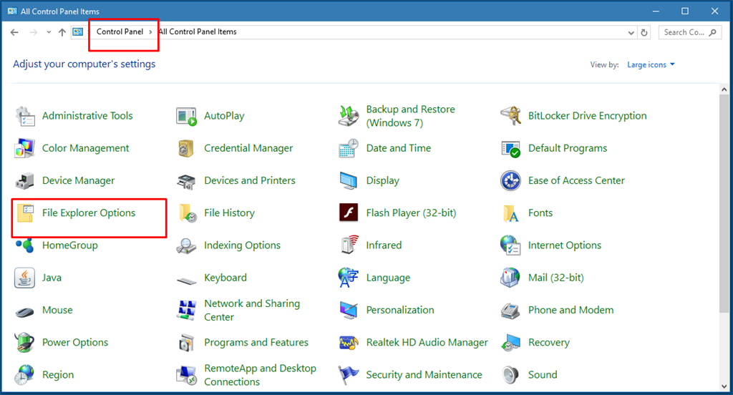Expand the chevron after Control Panel breadcrumb
This screenshot has width=733, height=395.
(x=150, y=32)
